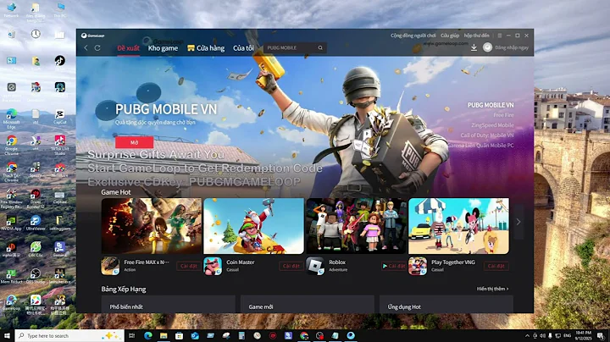Viewport: 610px width, 342px height.
Task: Click the Play Together VNG app icon
Action: (x=418, y=266)
